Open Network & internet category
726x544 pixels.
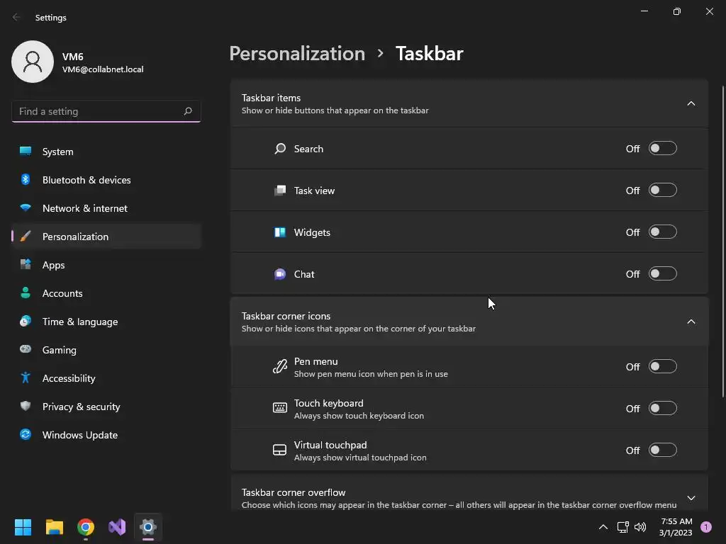106,208
